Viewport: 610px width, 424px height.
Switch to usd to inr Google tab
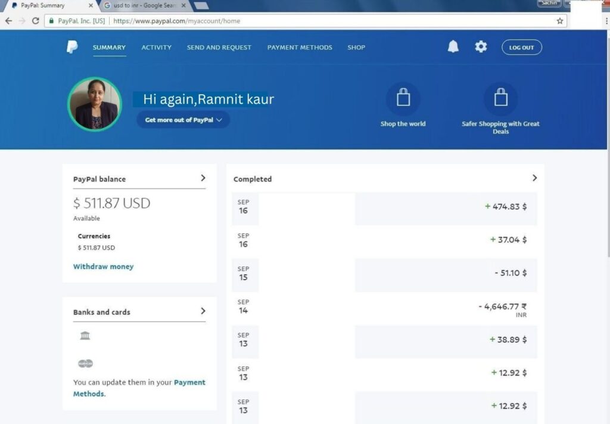pyautogui.click(x=142, y=6)
